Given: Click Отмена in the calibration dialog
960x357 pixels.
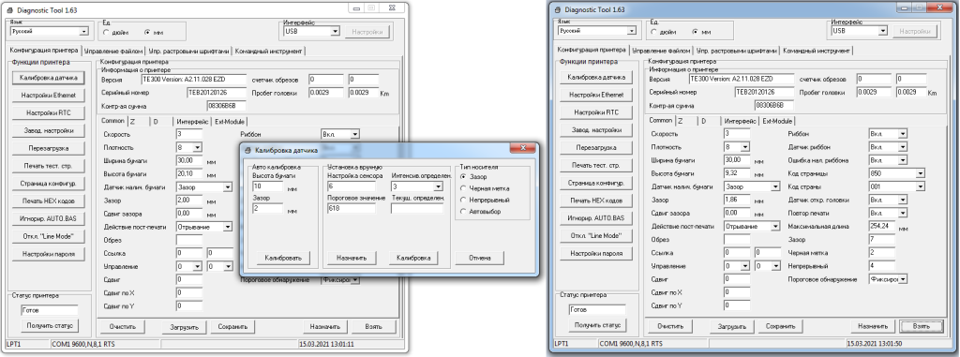Looking at the screenshot, I should [479, 258].
